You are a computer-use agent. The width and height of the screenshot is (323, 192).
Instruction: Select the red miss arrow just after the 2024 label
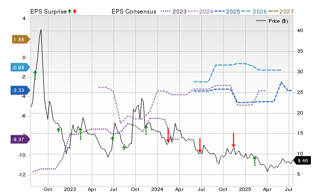168,135
